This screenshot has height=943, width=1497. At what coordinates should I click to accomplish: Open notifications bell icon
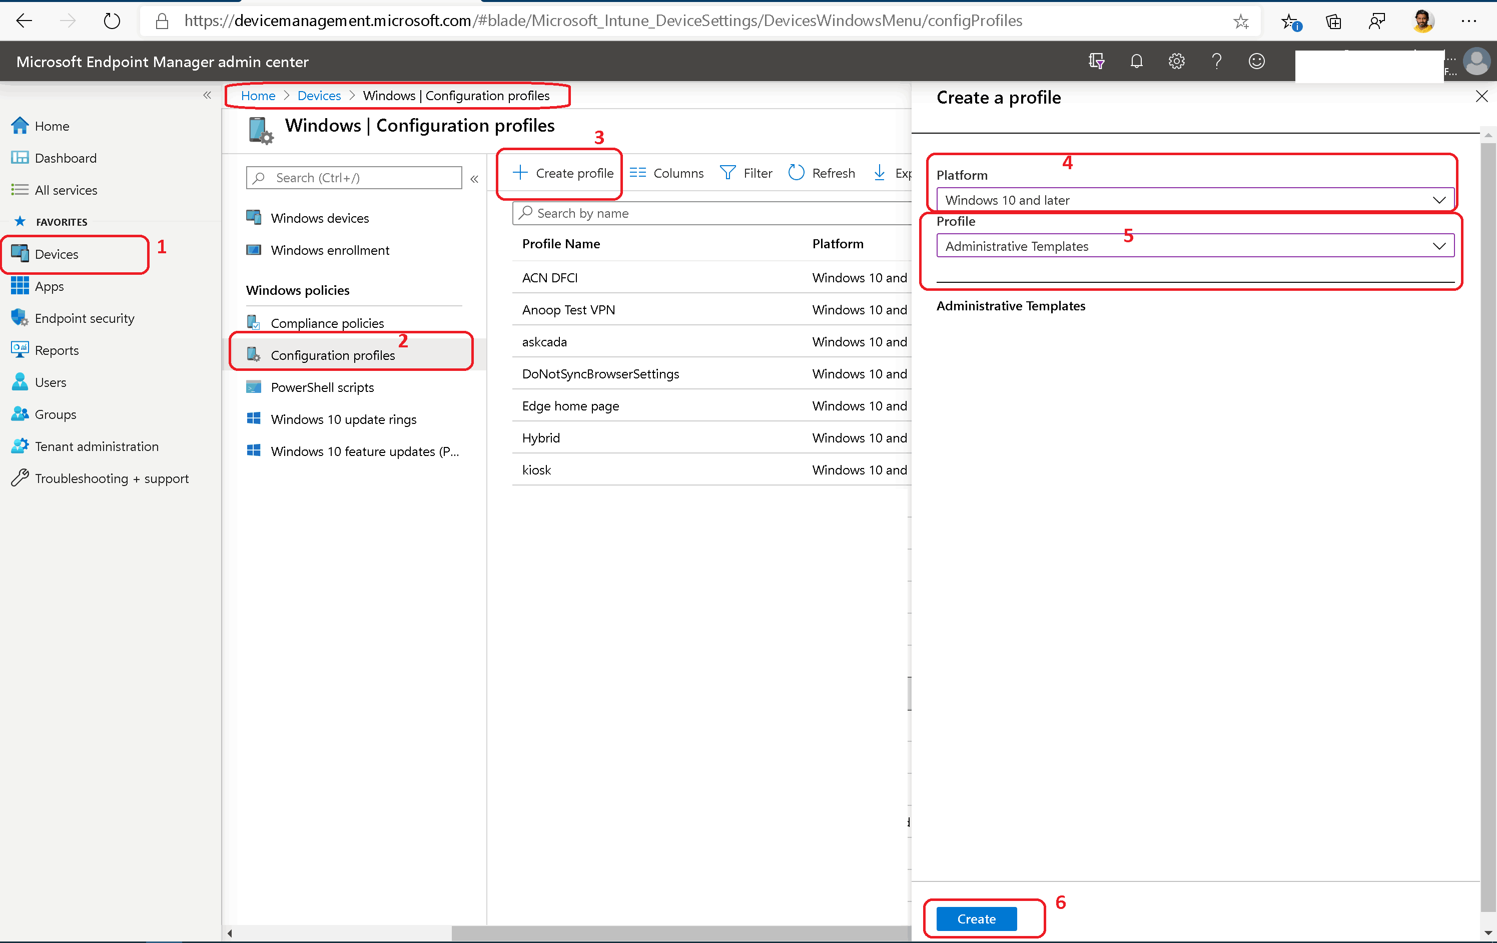[x=1136, y=61]
